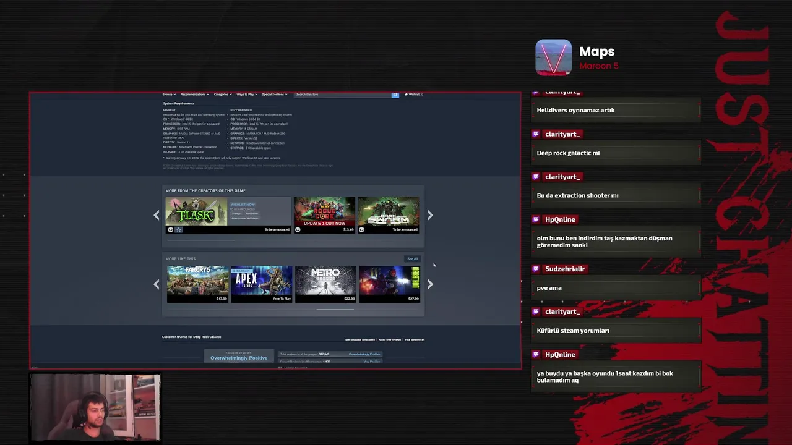
Task: Click chat message 'Helldivers oynamaz artık'
Action: (x=576, y=110)
